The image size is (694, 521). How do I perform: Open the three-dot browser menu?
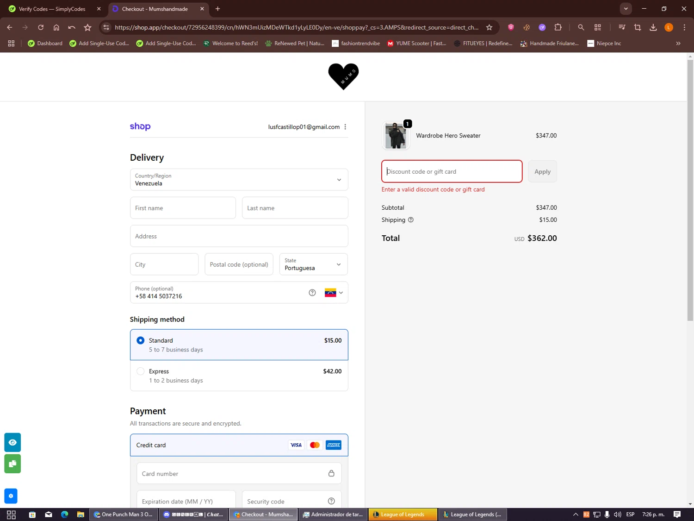[x=684, y=27]
